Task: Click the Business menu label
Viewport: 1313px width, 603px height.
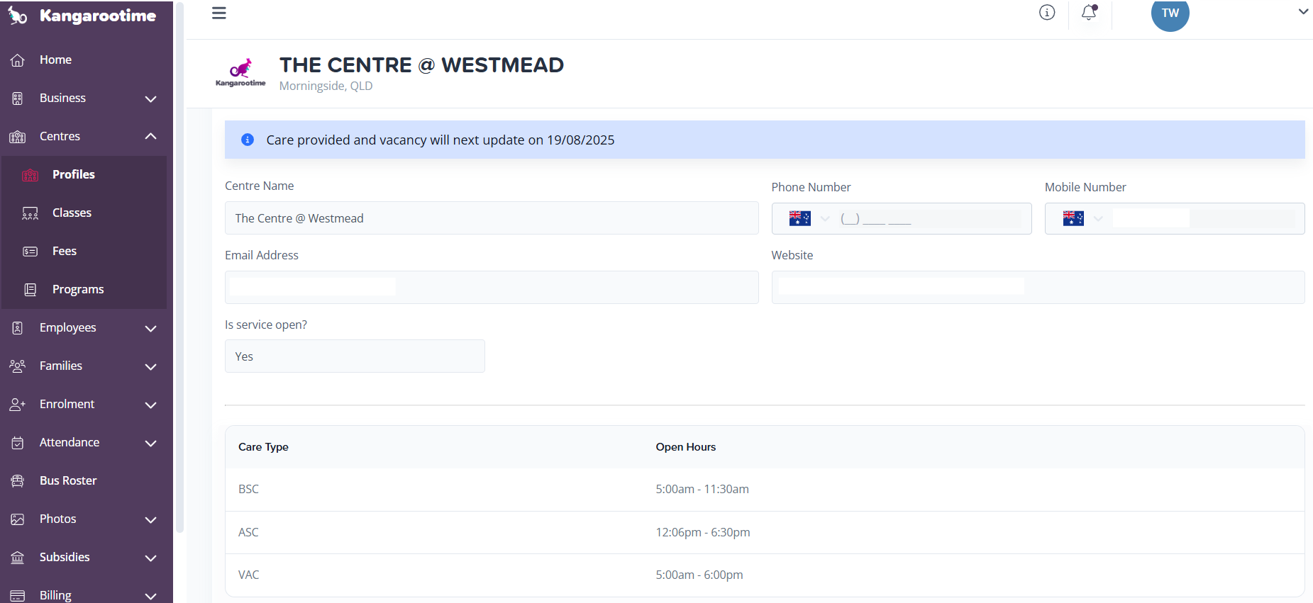Action: (x=62, y=98)
